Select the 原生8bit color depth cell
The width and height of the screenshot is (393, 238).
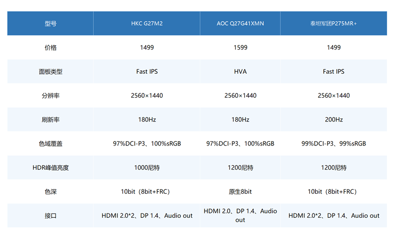[x=240, y=191]
